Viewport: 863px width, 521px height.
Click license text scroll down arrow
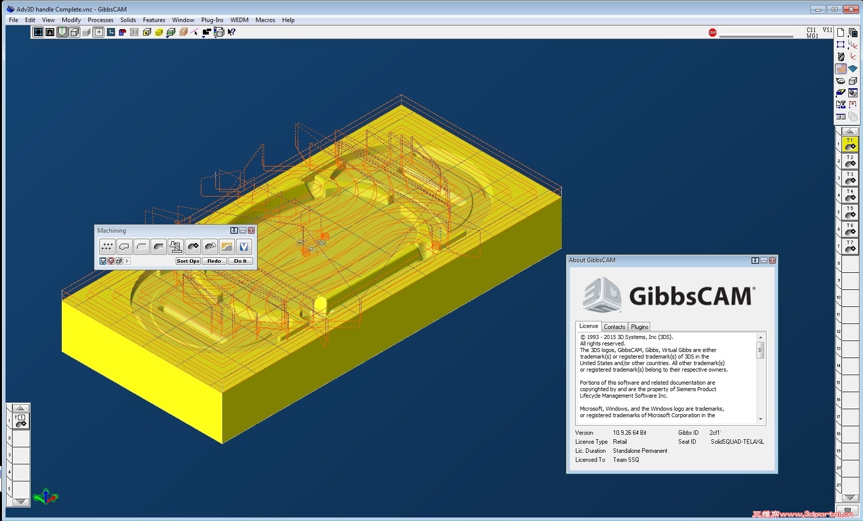761,419
